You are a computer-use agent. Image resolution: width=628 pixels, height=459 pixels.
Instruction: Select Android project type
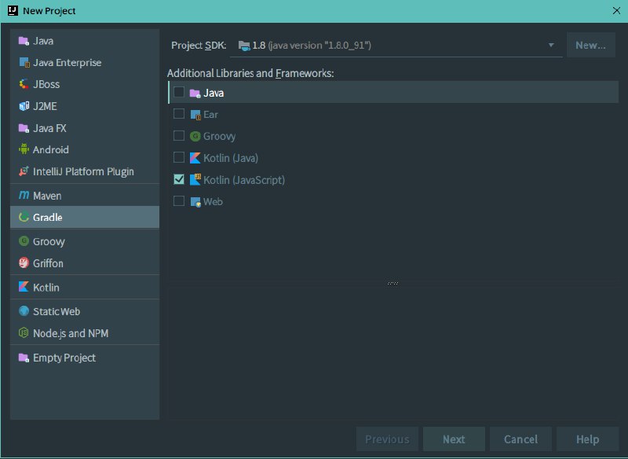click(85, 149)
